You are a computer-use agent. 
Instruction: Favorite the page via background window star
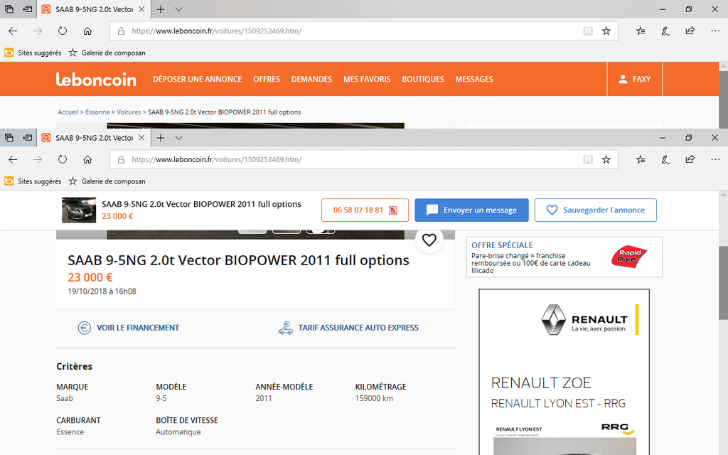tap(606, 31)
